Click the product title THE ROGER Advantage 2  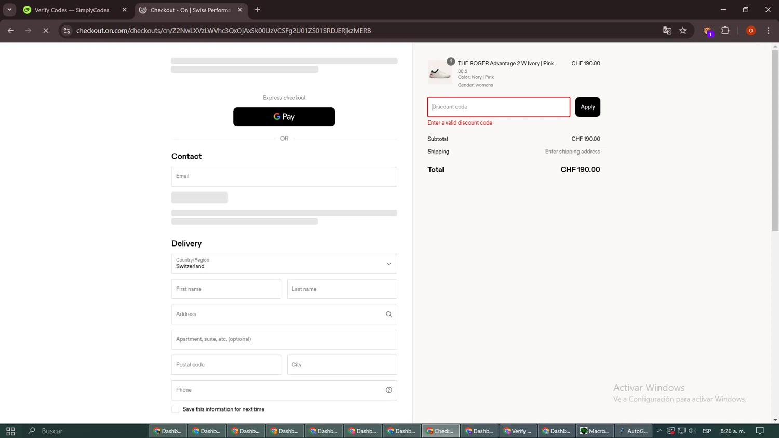pos(505,63)
